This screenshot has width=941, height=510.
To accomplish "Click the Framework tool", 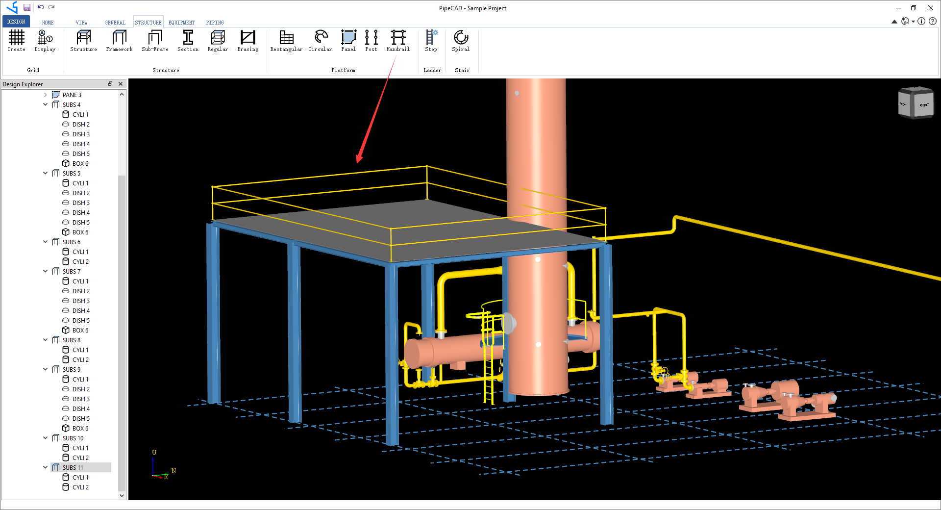I will (x=119, y=41).
